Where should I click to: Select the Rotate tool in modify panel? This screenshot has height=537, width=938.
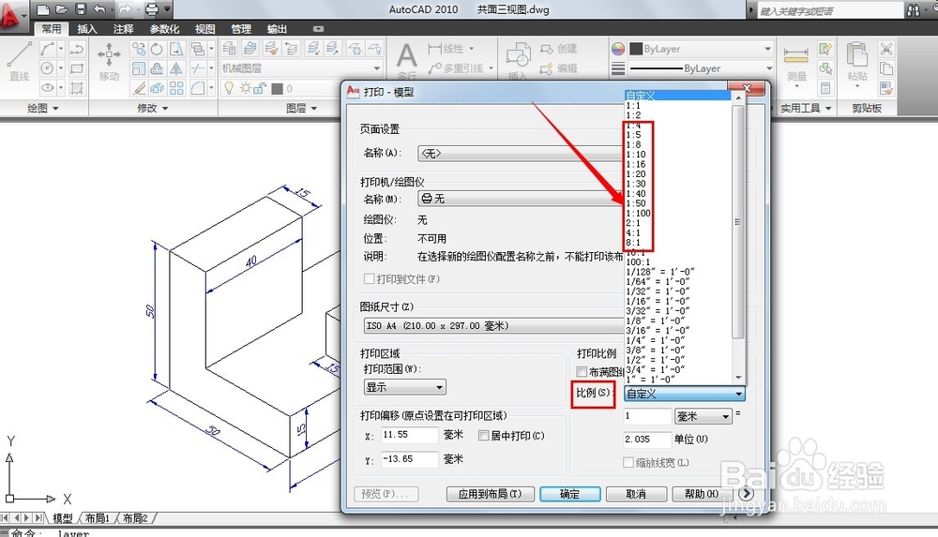(157, 49)
